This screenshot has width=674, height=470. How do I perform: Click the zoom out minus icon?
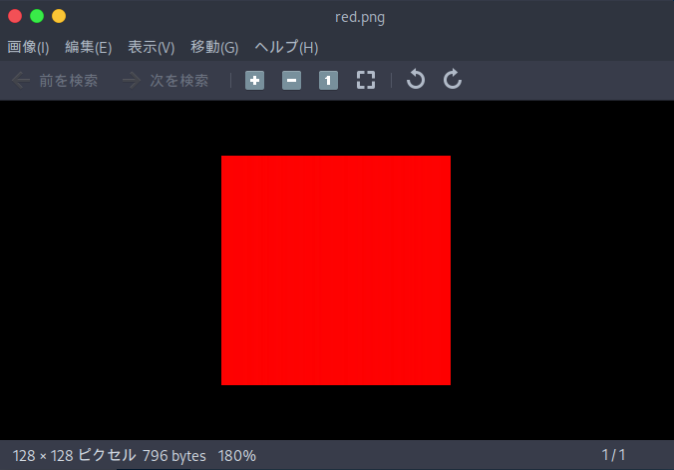[291, 81]
